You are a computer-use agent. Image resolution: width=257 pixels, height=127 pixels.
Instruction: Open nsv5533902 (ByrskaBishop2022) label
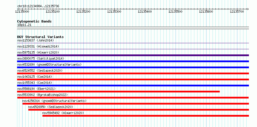click(42, 95)
